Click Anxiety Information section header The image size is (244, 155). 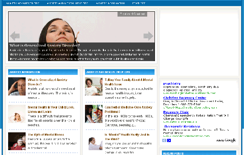pyautogui.click(x=43, y=72)
